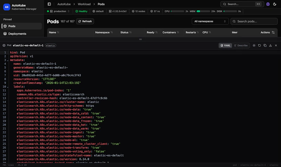This screenshot has height=167, width=281.
Task: Click the 'apiVersion: v1' line
Action: point(21,56)
